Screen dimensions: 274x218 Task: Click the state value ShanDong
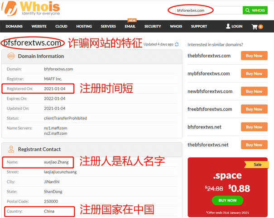point(53,192)
